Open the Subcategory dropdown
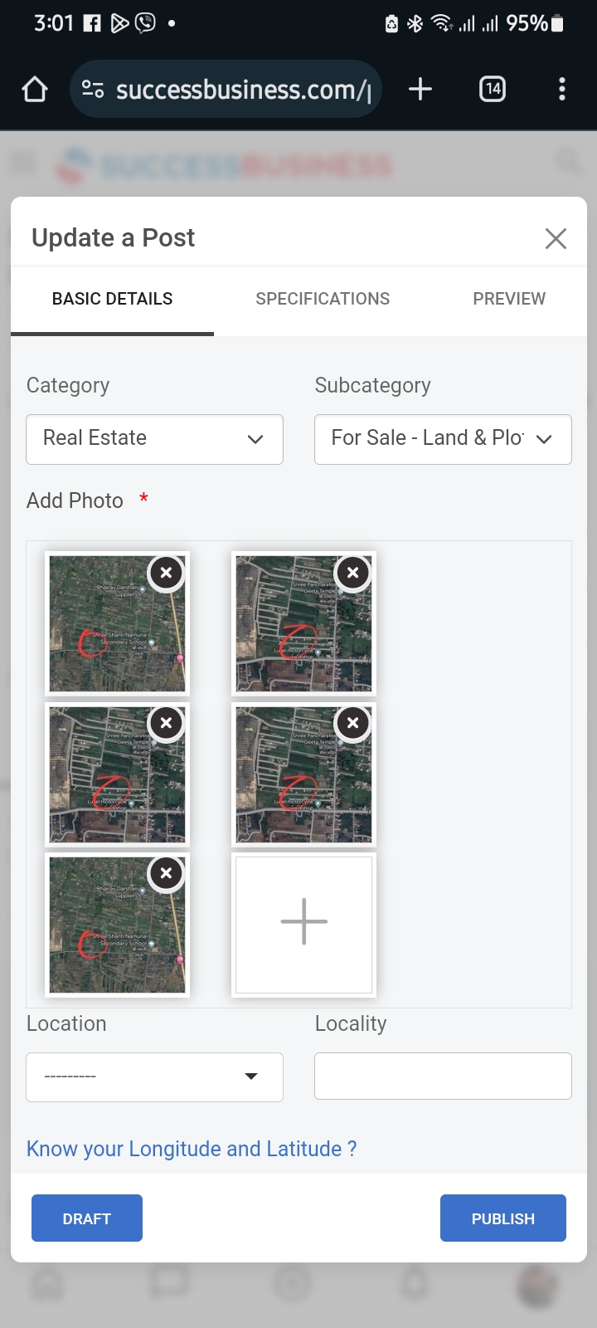This screenshot has height=1328, width=597. point(443,439)
